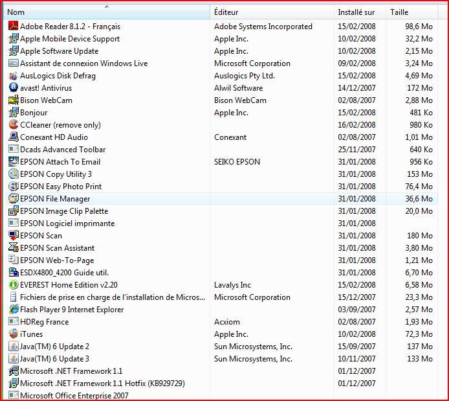Click Conexant publisher cell
The image size is (449, 401).
230,137
